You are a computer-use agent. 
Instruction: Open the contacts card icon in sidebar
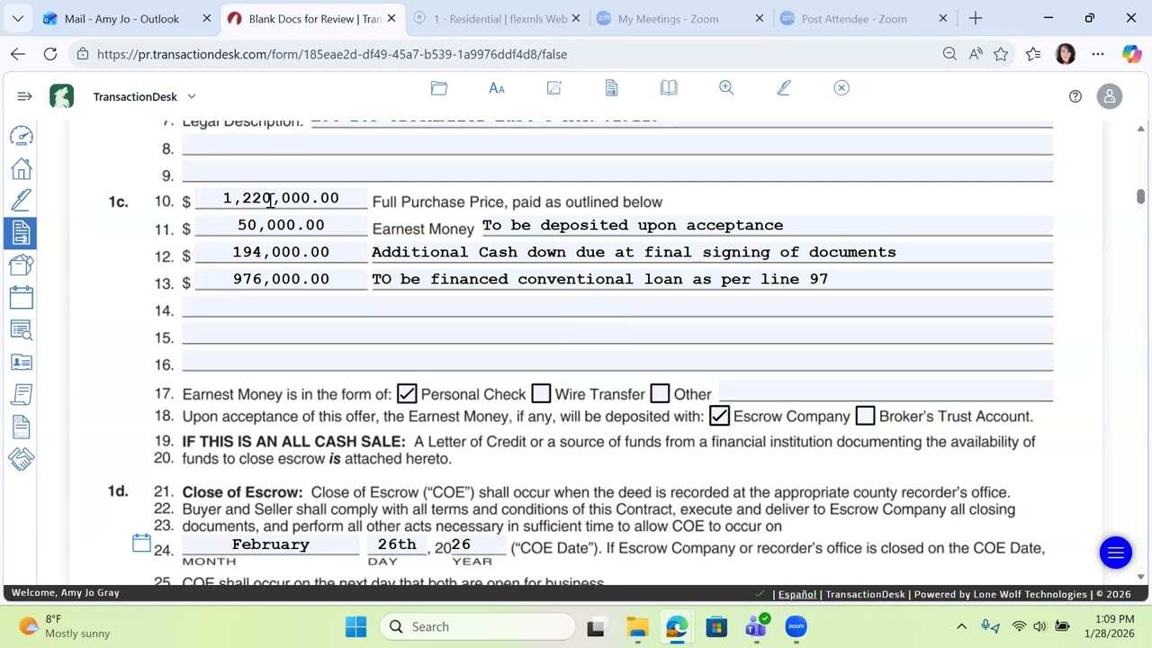coord(22,362)
